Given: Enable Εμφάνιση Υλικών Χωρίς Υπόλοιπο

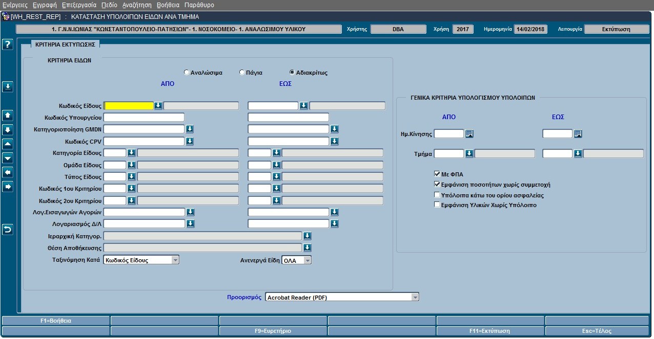Looking at the screenshot, I should coord(437,205).
